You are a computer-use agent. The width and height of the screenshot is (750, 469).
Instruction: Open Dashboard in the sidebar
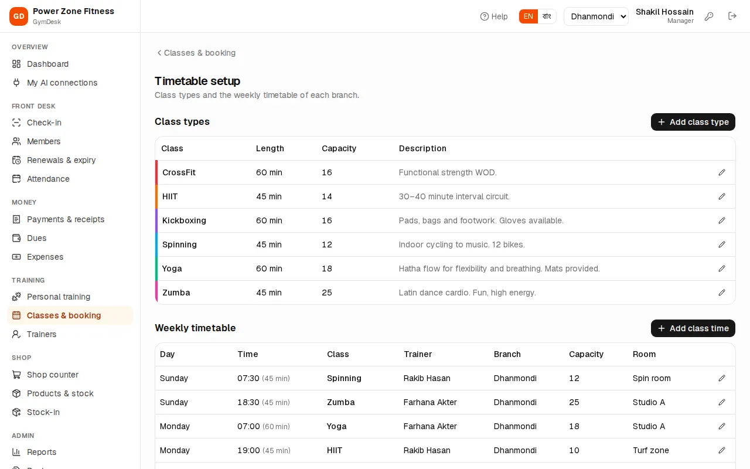(x=70, y=64)
